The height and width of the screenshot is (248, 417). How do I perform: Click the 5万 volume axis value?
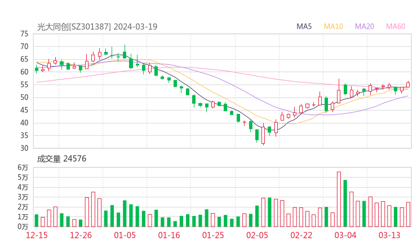(23, 177)
